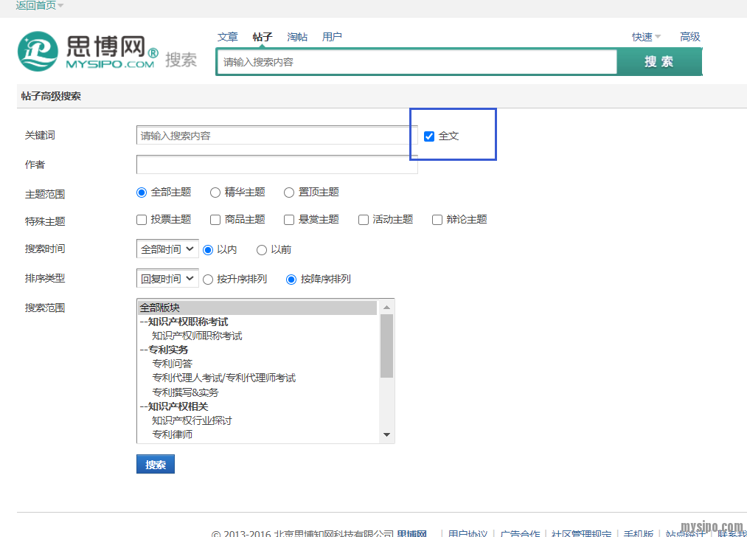Image resolution: width=747 pixels, height=537 pixels.
Task: Click the scroll up arrow in 搜索范围 list
Action: pos(387,307)
